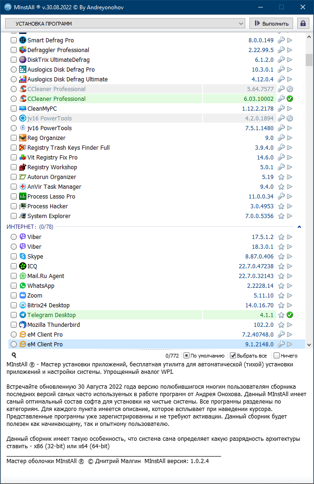Screen dimensions: 314x484
Task: Click the green checkmark on CCleaner Professional 6.03
Action: [289, 99]
